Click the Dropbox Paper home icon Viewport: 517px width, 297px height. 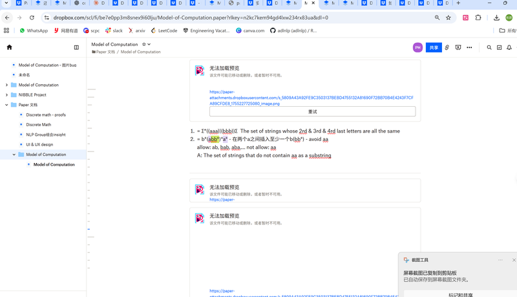9,47
